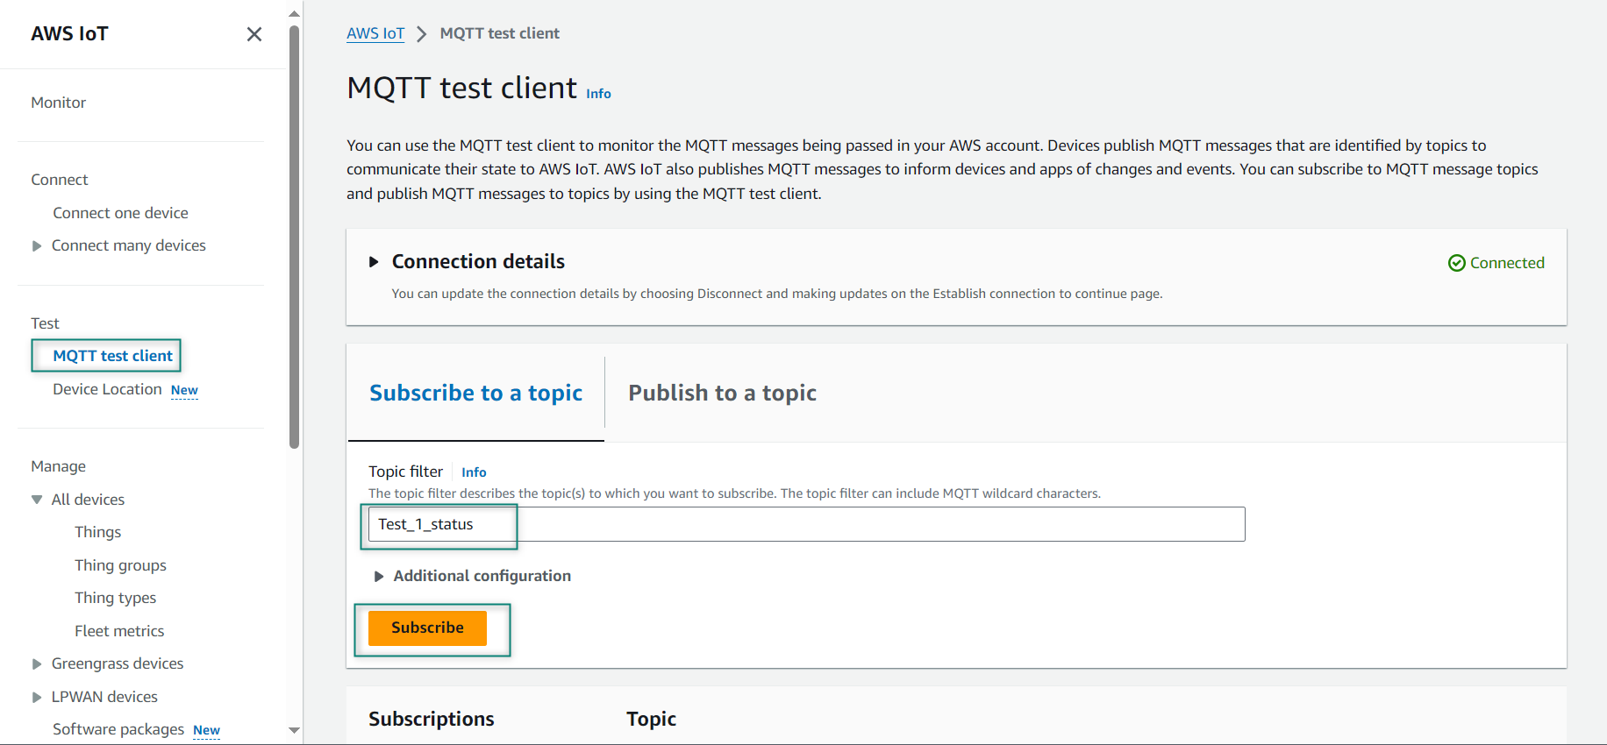Expand LPWAN devices section
This screenshot has width=1607, height=745.
[37, 698]
